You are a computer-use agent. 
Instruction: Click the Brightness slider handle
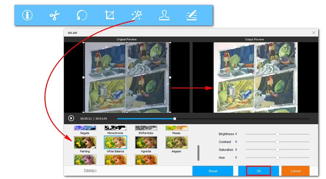[277, 134]
